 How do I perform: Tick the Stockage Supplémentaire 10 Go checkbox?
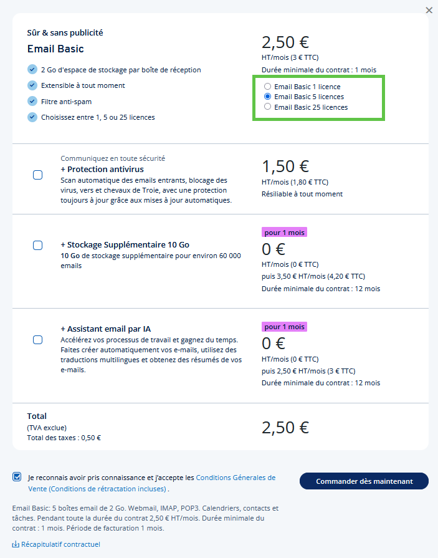(37, 245)
